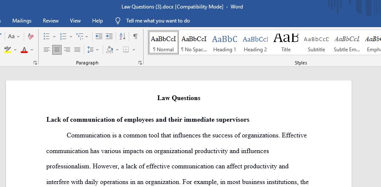Image resolution: width=381 pixels, height=187 pixels.
Task: Switch to the Review tab
Action: (x=51, y=21)
